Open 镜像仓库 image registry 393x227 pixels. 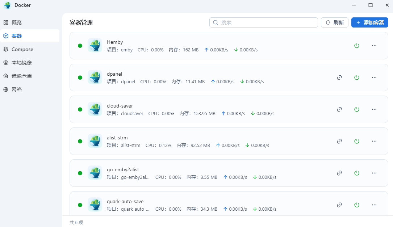pos(30,76)
